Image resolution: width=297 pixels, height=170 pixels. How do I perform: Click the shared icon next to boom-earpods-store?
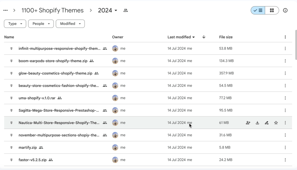coord(91,61)
